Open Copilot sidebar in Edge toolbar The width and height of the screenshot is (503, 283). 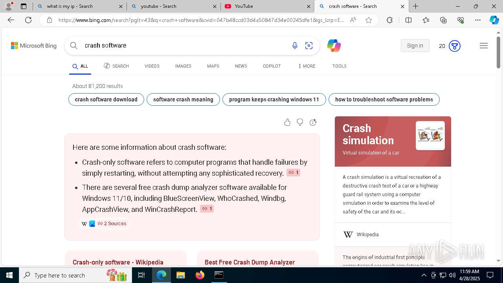point(494,20)
